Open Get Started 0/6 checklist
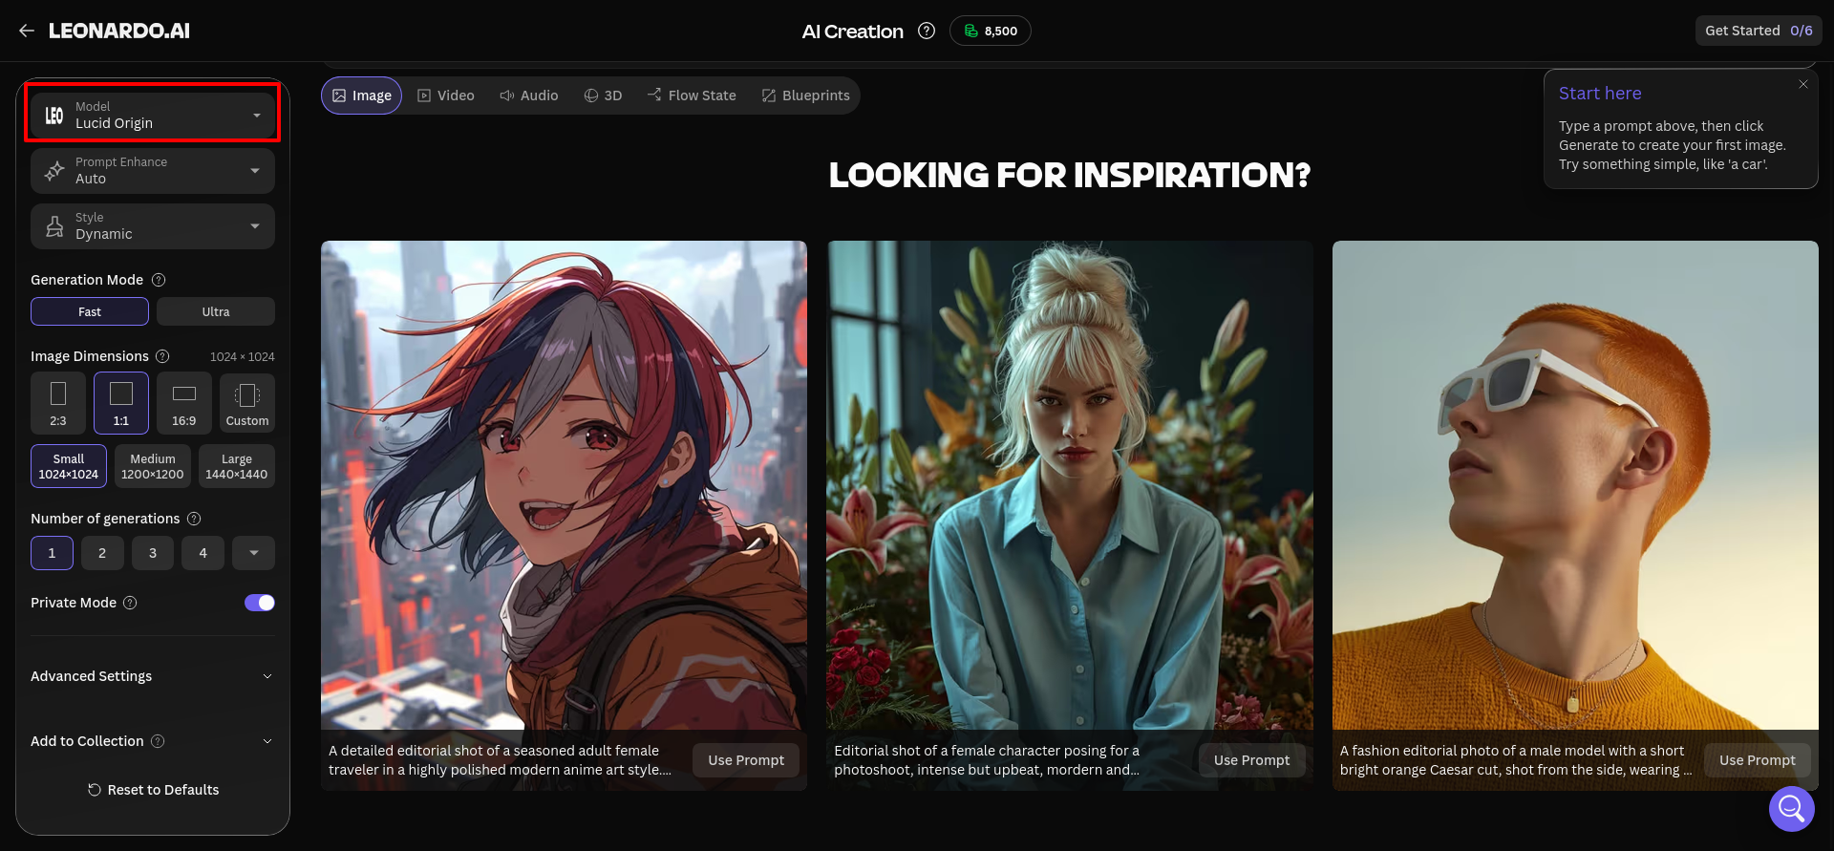 click(x=1759, y=31)
